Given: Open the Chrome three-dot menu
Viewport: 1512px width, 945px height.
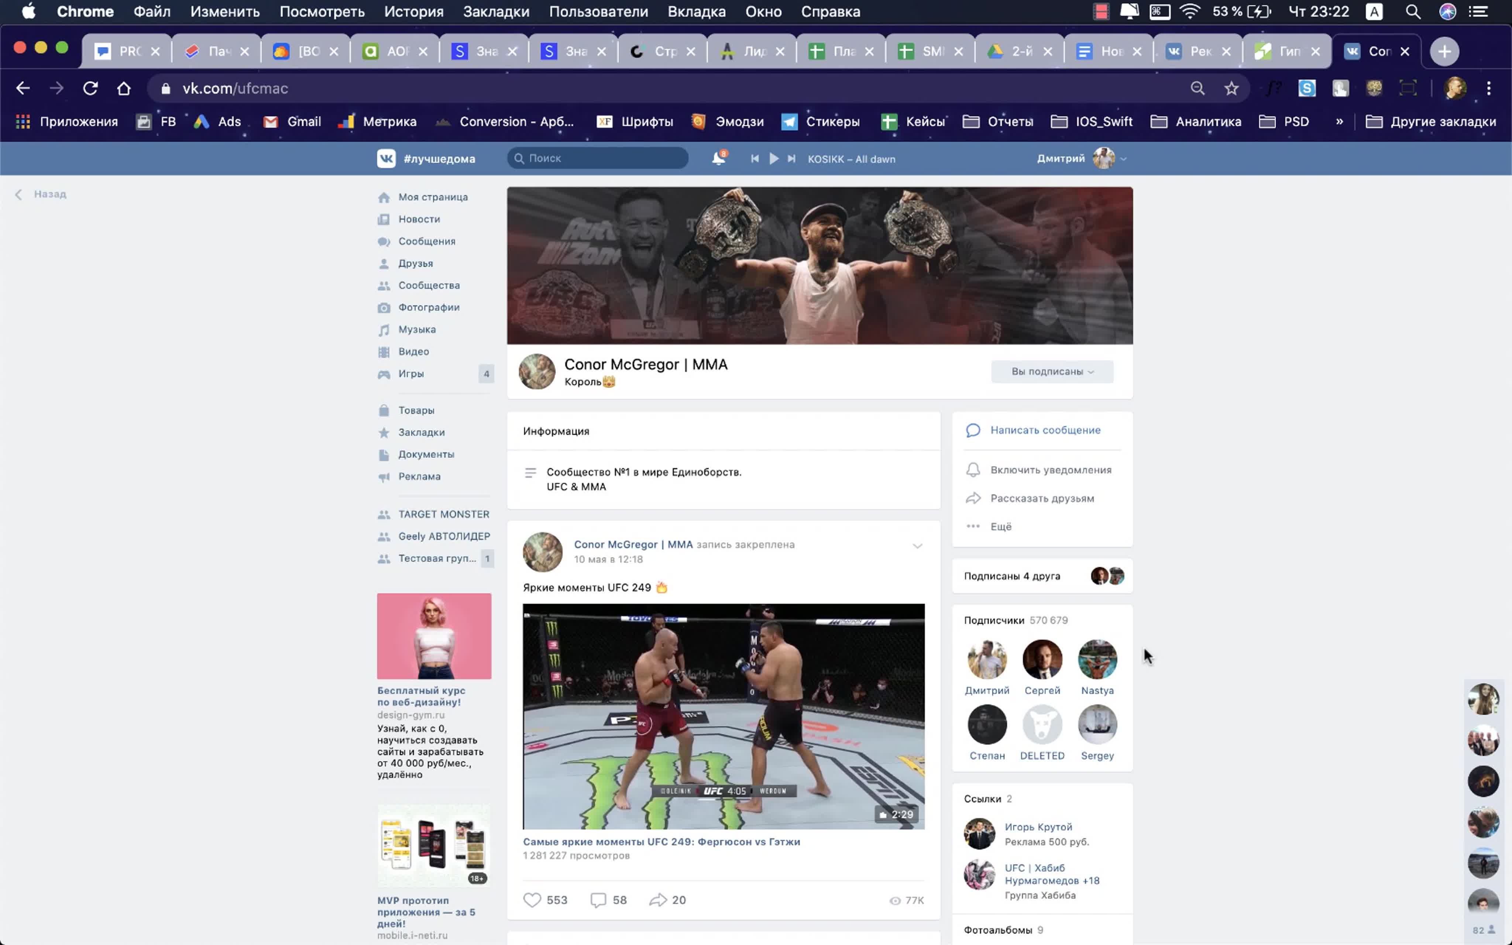Looking at the screenshot, I should tap(1489, 88).
